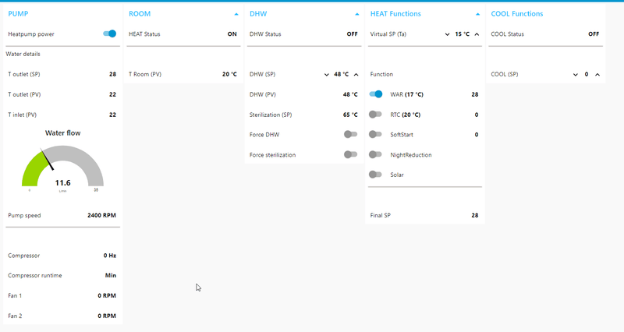Click the Pump speed label
The image size is (624, 332).
pos(24,215)
